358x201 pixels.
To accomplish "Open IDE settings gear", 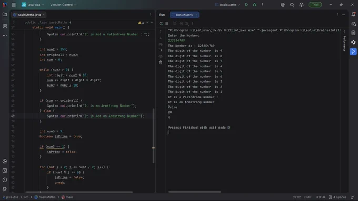I will click(x=301, y=5).
